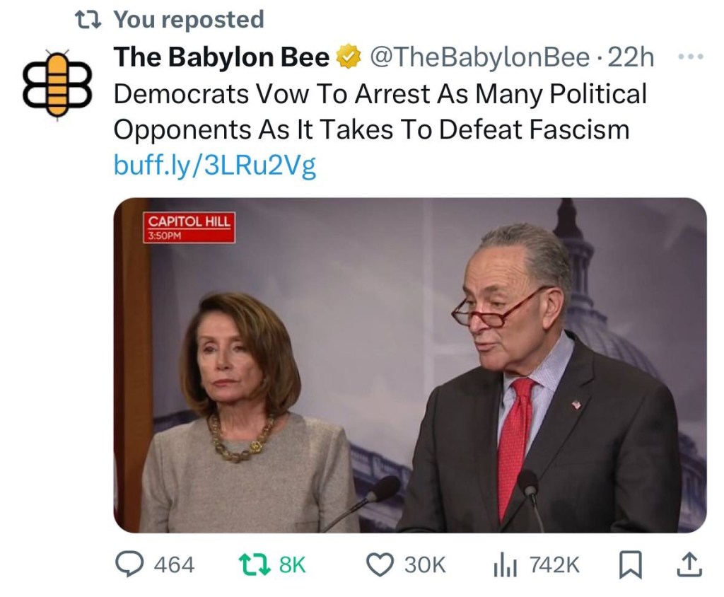The height and width of the screenshot is (597, 724).
Task: Click the "You reposted" label
Action: coord(189,19)
